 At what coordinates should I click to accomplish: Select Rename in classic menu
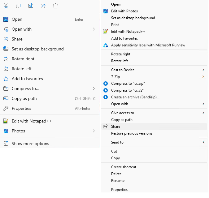point(118,181)
